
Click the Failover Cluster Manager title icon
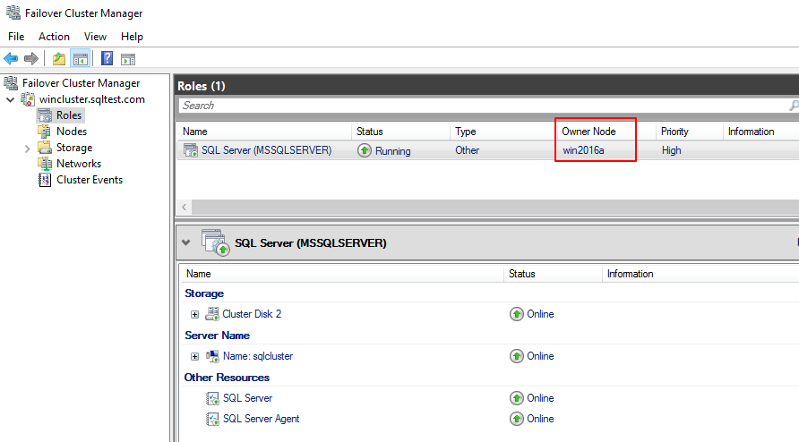point(13,13)
